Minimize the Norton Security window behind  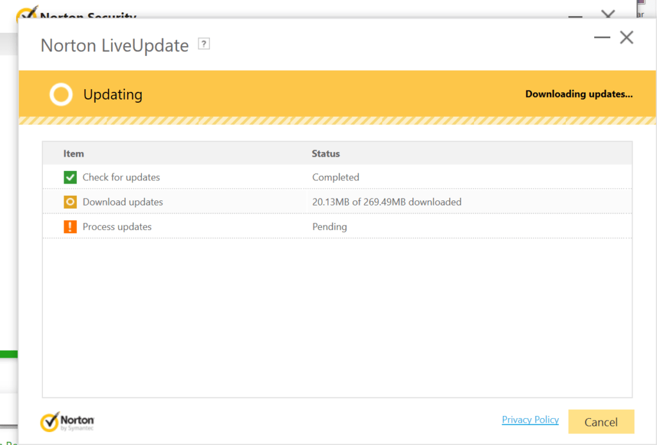coord(576,16)
